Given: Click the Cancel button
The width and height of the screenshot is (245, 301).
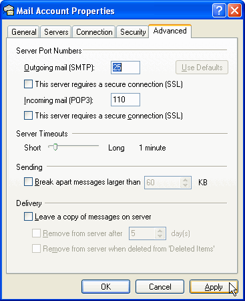Looking at the screenshot, I should [x=160, y=287].
